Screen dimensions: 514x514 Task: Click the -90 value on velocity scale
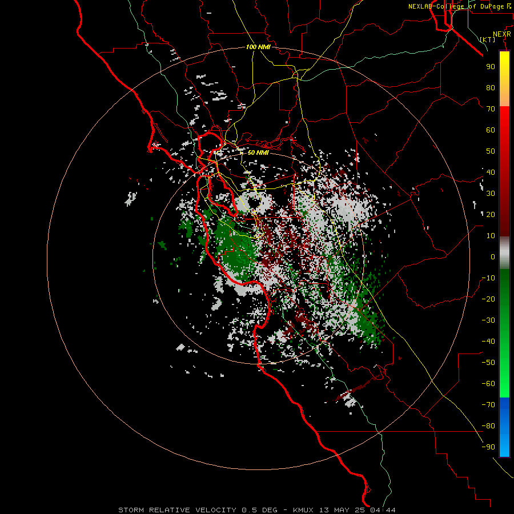(488, 447)
